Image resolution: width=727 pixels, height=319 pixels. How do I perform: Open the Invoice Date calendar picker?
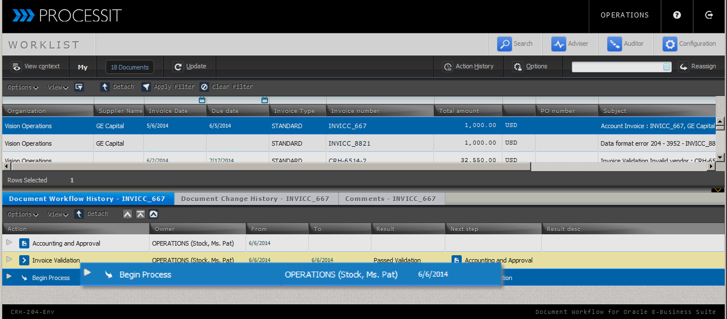[x=202, y=100]
